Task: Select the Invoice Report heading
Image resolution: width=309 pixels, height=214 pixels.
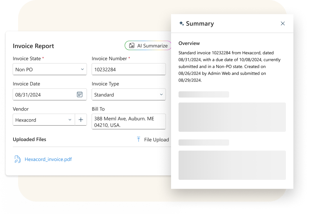Action: (x=33, y=46)
